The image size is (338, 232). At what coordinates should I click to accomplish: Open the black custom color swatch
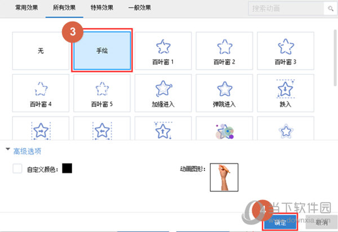[67, 168]
